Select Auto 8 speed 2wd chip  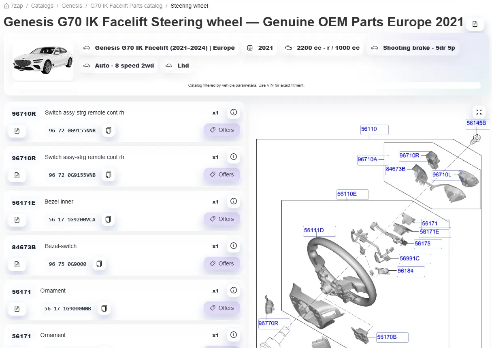click(x=119, y=66)
